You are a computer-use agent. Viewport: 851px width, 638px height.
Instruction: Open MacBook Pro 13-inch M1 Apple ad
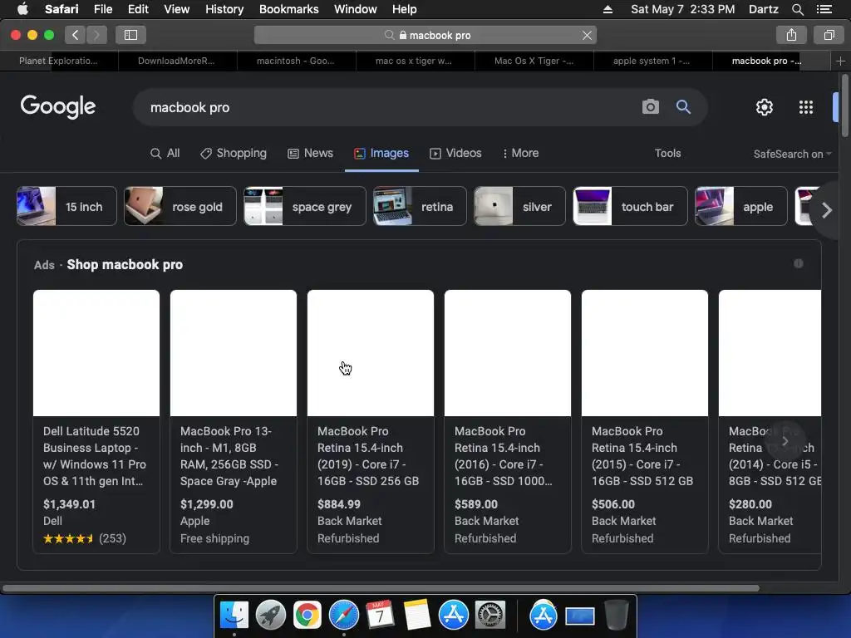(234, 421)
